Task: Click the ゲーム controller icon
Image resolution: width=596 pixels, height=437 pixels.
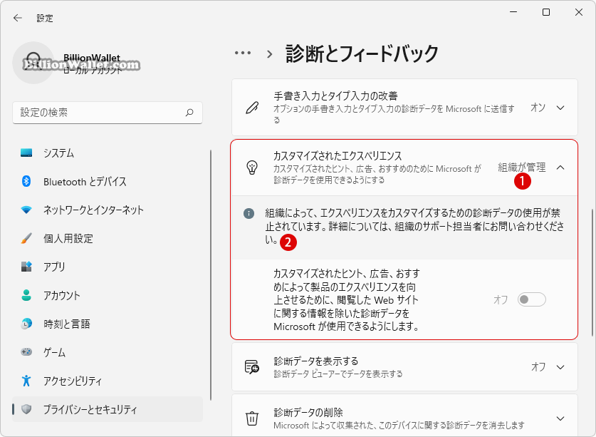Action: 26,351
